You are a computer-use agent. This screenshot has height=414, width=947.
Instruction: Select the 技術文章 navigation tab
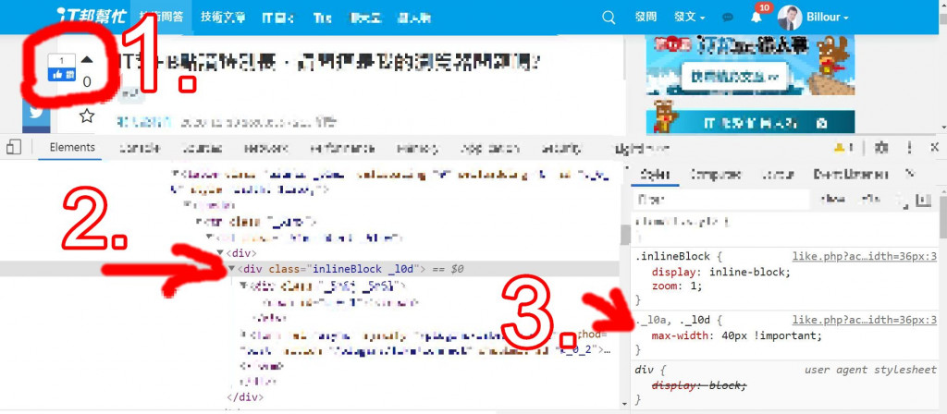tap(224, 18)
